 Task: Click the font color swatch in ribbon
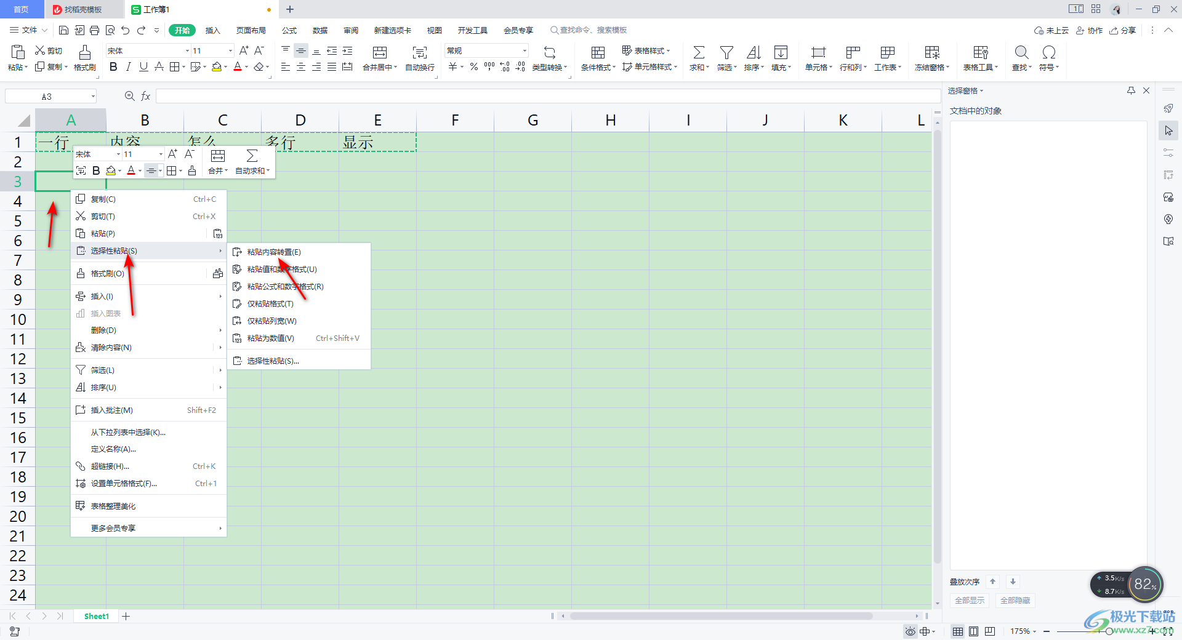point(238,66)
